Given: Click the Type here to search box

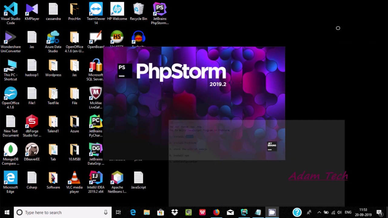Looking at the screenshot, I should 63,212.
